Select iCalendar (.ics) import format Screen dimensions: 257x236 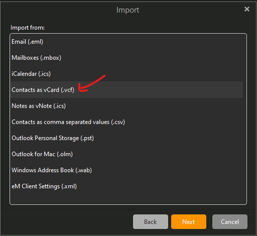[x=126, y=74]
